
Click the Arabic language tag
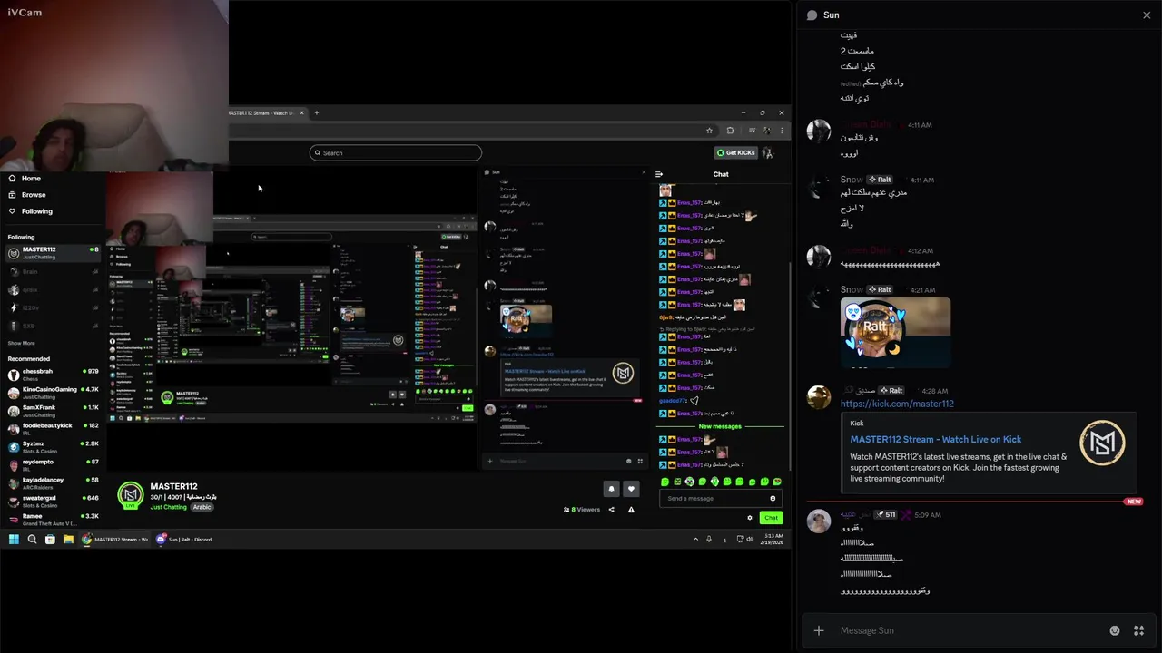[x=202, y=507]
